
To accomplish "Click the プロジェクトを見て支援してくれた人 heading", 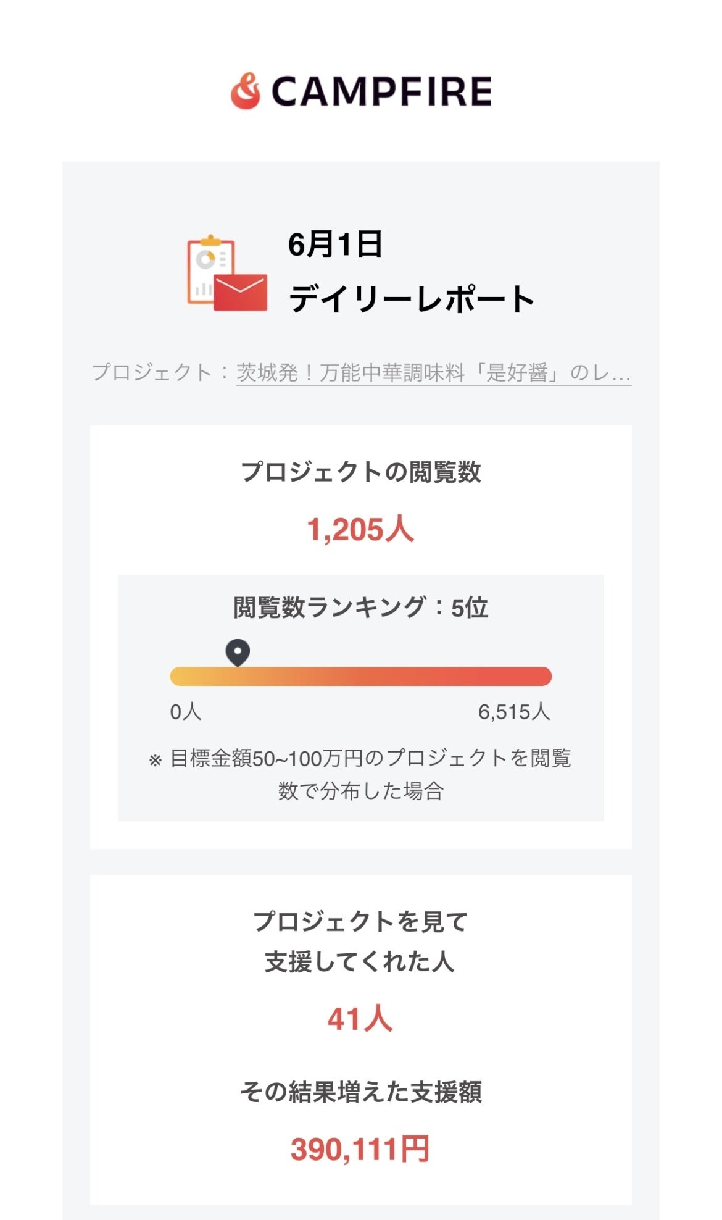I will click(x=360, y=942).
